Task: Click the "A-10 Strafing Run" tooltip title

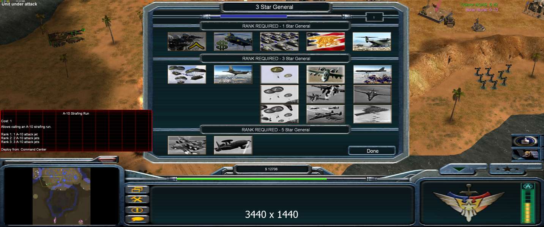Action: (76, 113)
